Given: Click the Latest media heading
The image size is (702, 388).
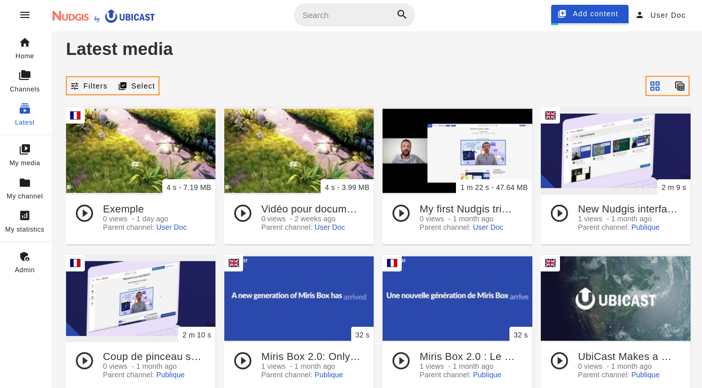Looking at the screenshot, I should click(120, 49).
